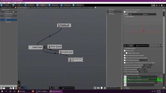Viewport: 166px width, 93px height.
Task: Adjust the canvas zoom slider
Action: 68,88
